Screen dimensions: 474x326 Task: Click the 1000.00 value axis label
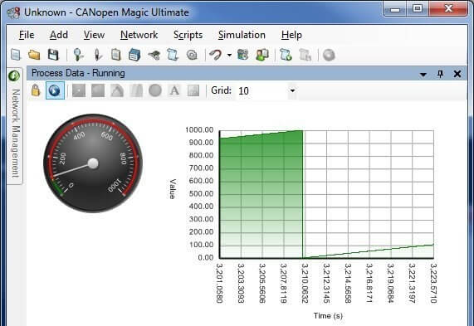pos(199,130)
